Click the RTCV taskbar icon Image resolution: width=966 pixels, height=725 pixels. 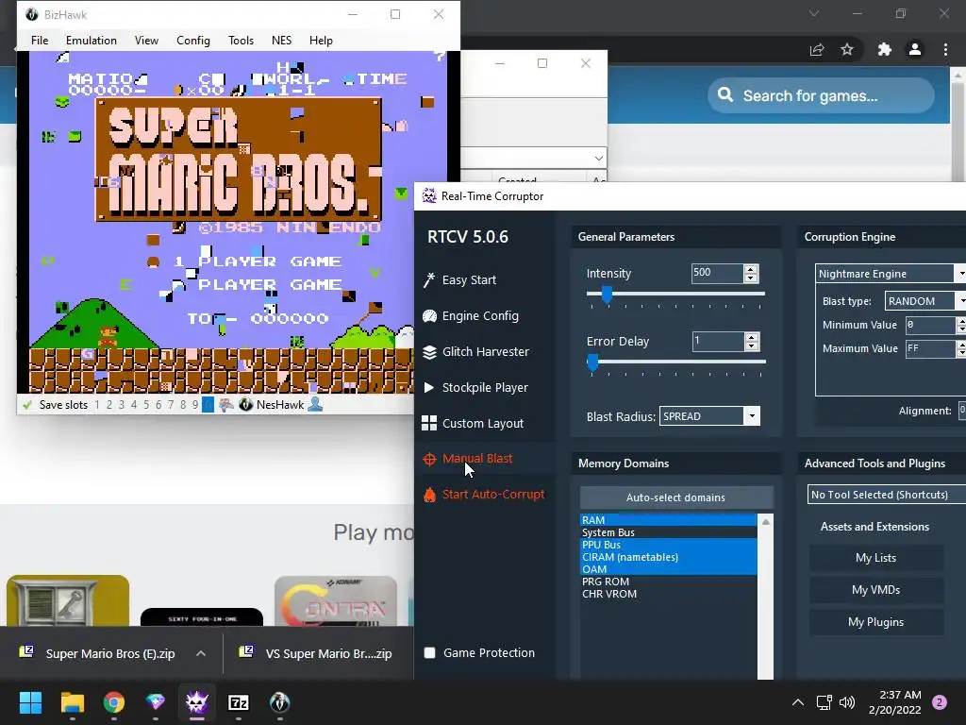(x=197, y=702)
